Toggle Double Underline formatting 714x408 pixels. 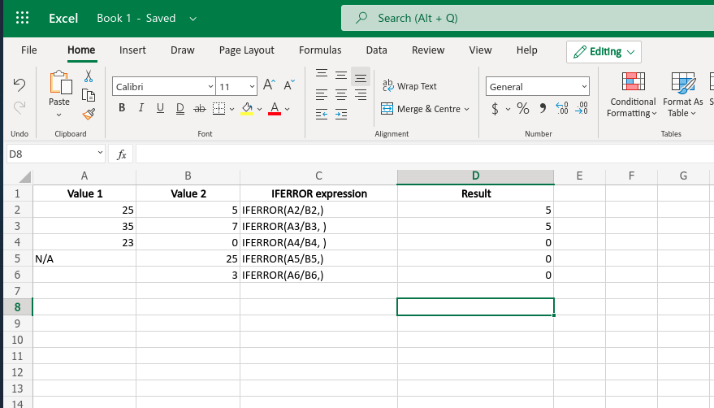tap(180, 108)
